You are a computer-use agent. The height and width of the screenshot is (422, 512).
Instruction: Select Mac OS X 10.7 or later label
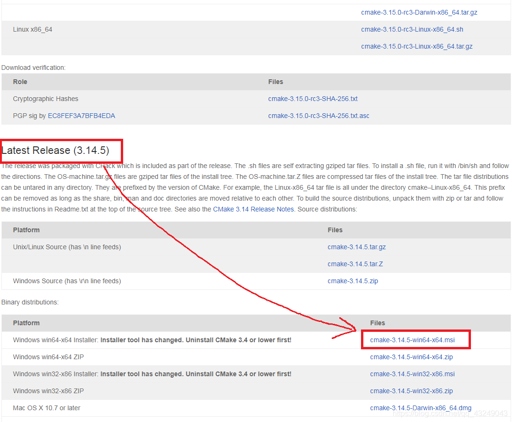(47, 408)
